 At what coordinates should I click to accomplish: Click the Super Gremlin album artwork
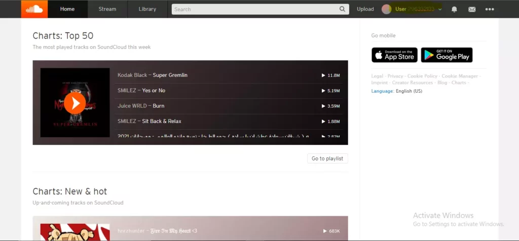click(75, 102)
